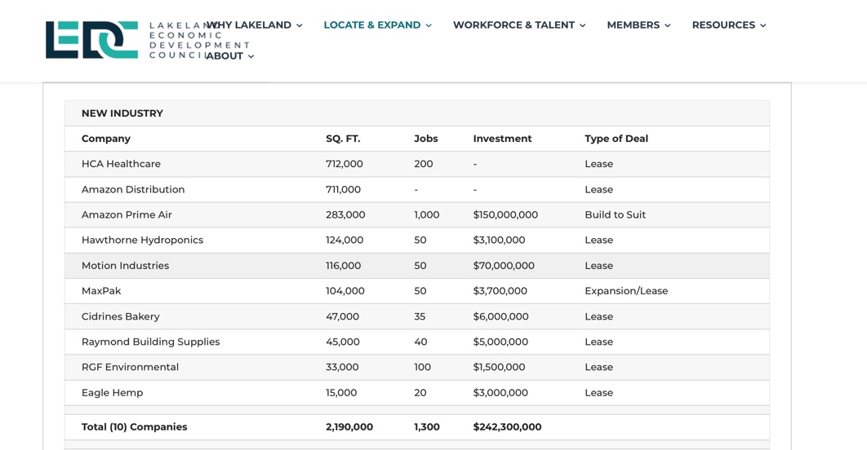Click the LEDC logo icon
The height and width of the screenshot is (450, 867).
tap(91, 40)
